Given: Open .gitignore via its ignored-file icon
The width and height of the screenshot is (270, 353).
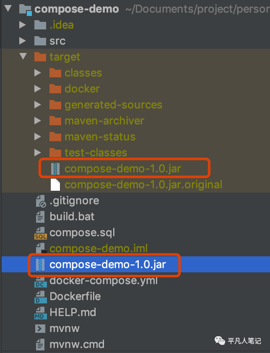Looking at the screenshot, I should coord(41,200).
